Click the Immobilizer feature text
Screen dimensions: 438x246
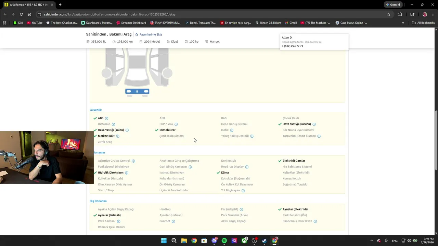click(167, 130)
